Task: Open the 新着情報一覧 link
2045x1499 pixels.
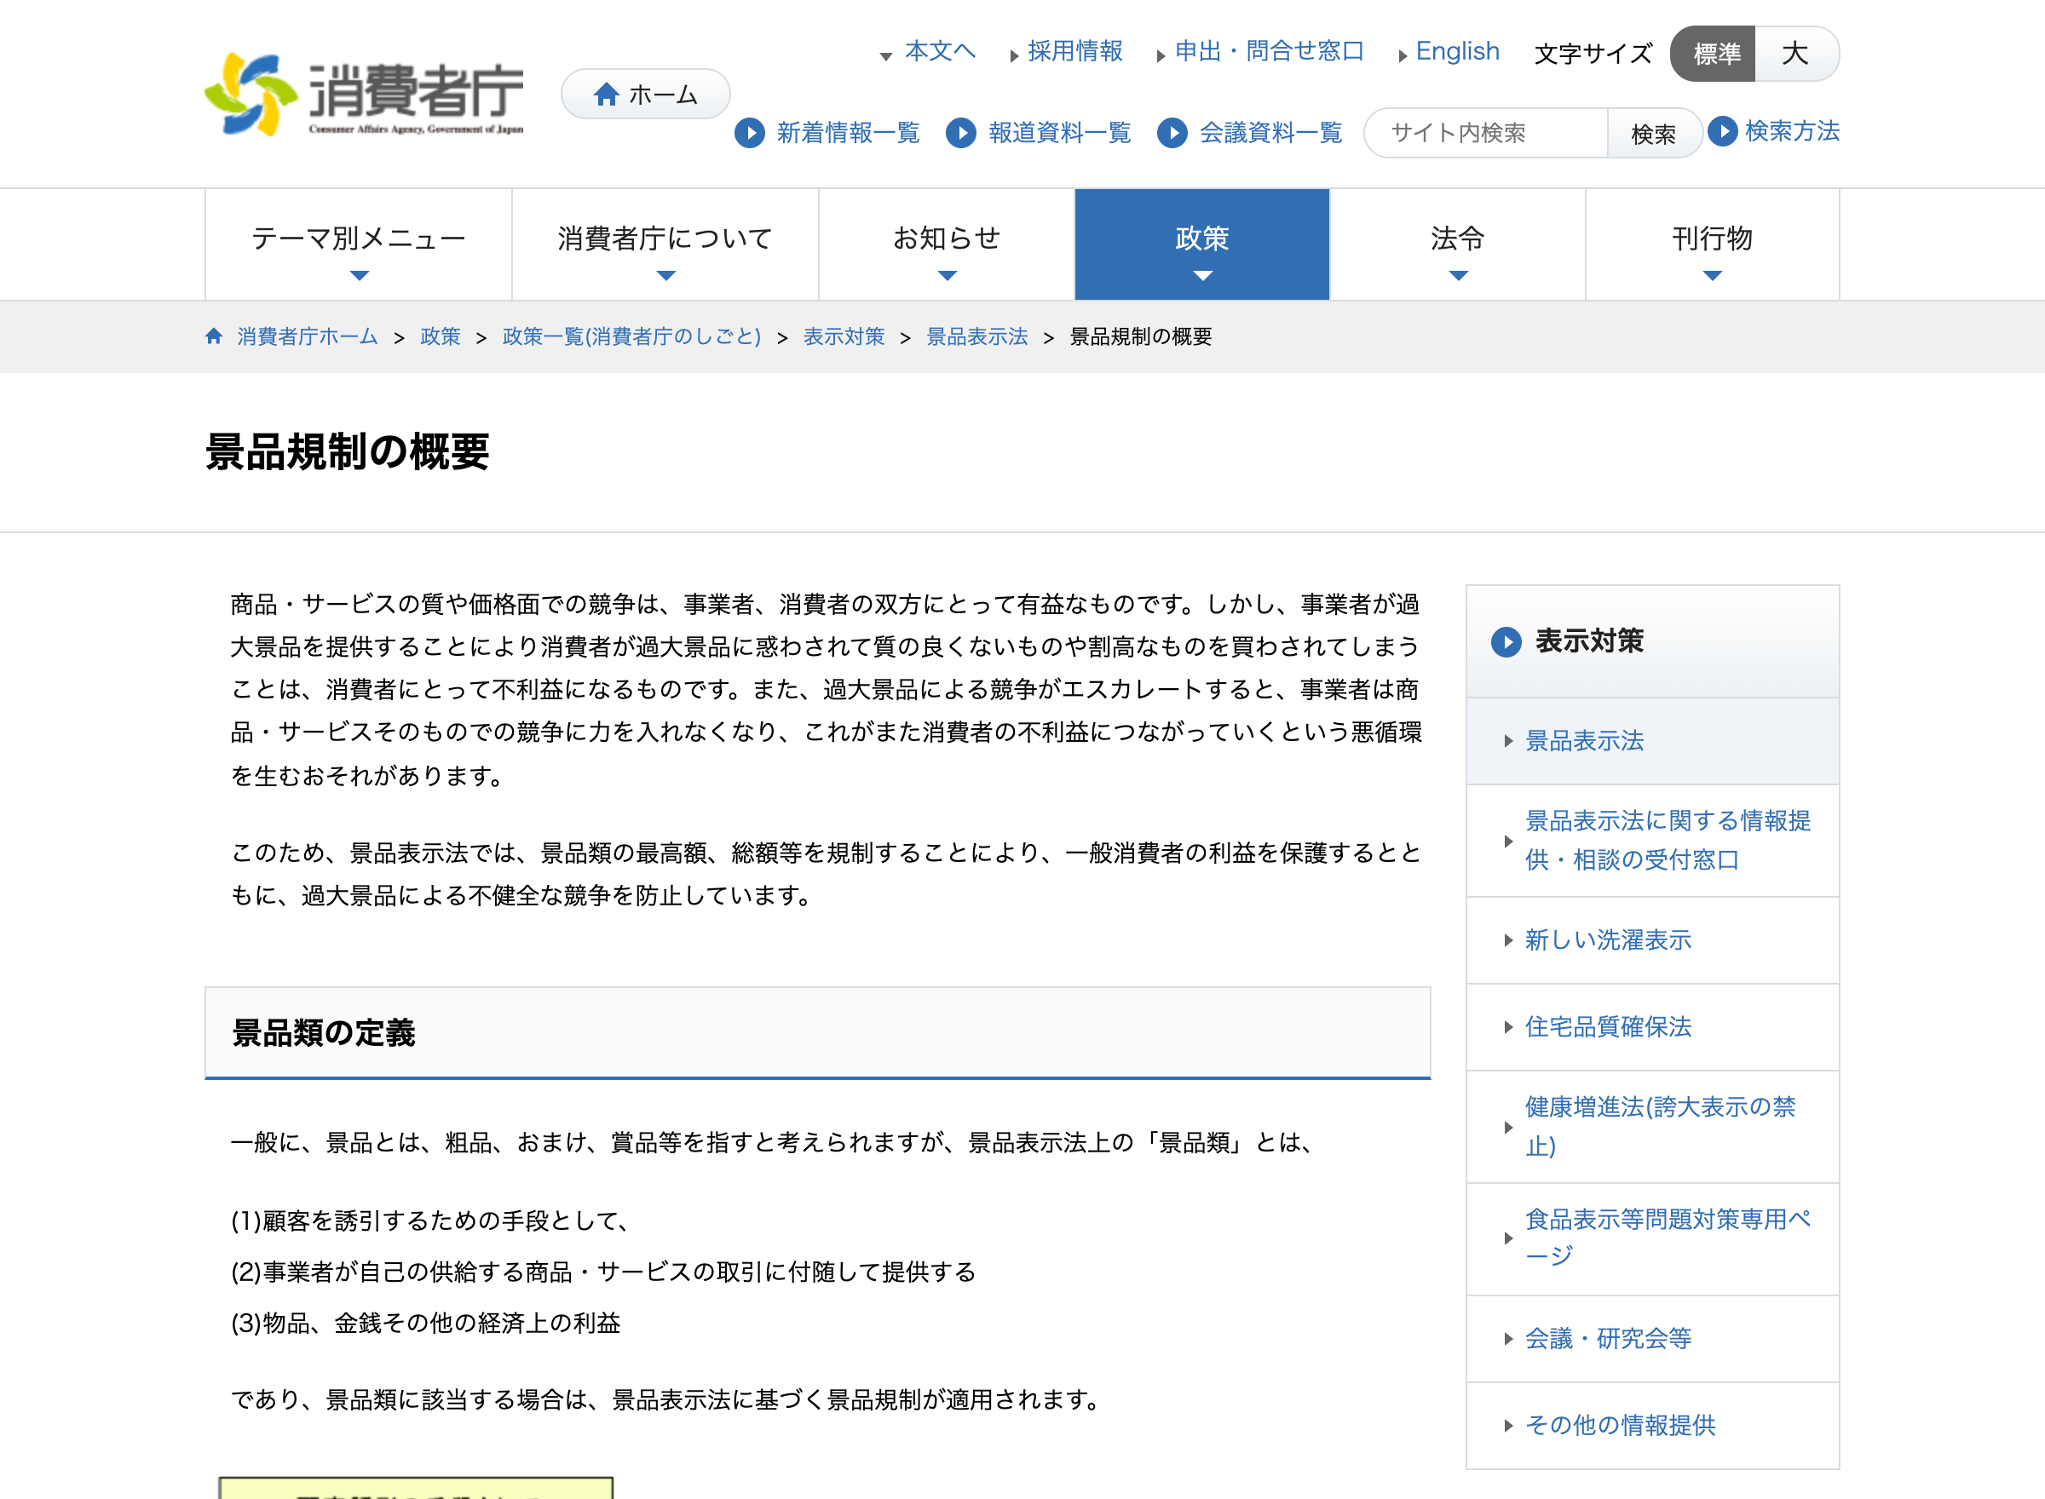Action: [x=848, y=133]
